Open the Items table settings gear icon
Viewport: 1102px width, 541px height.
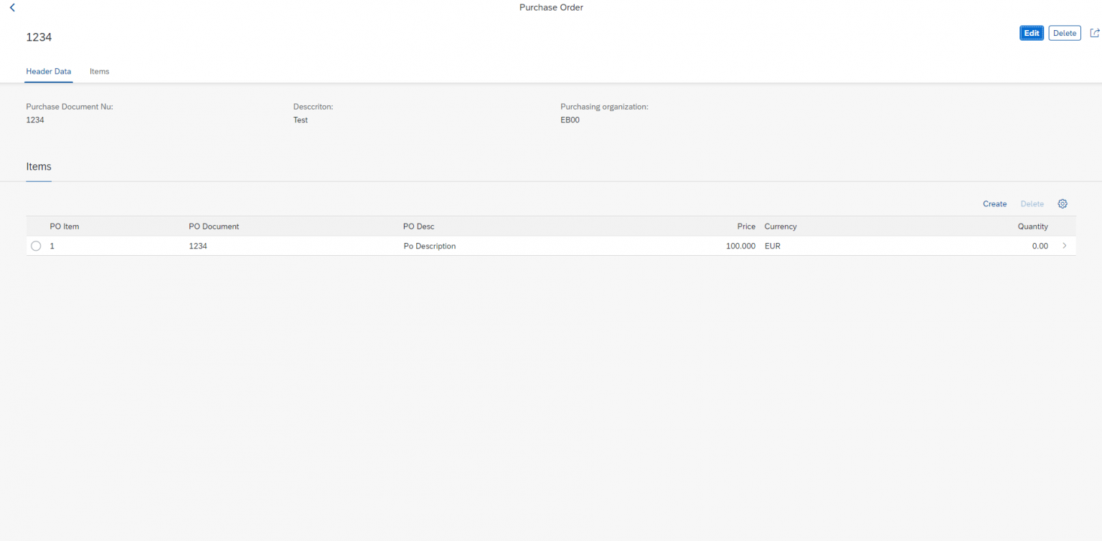click(1063, 204)
